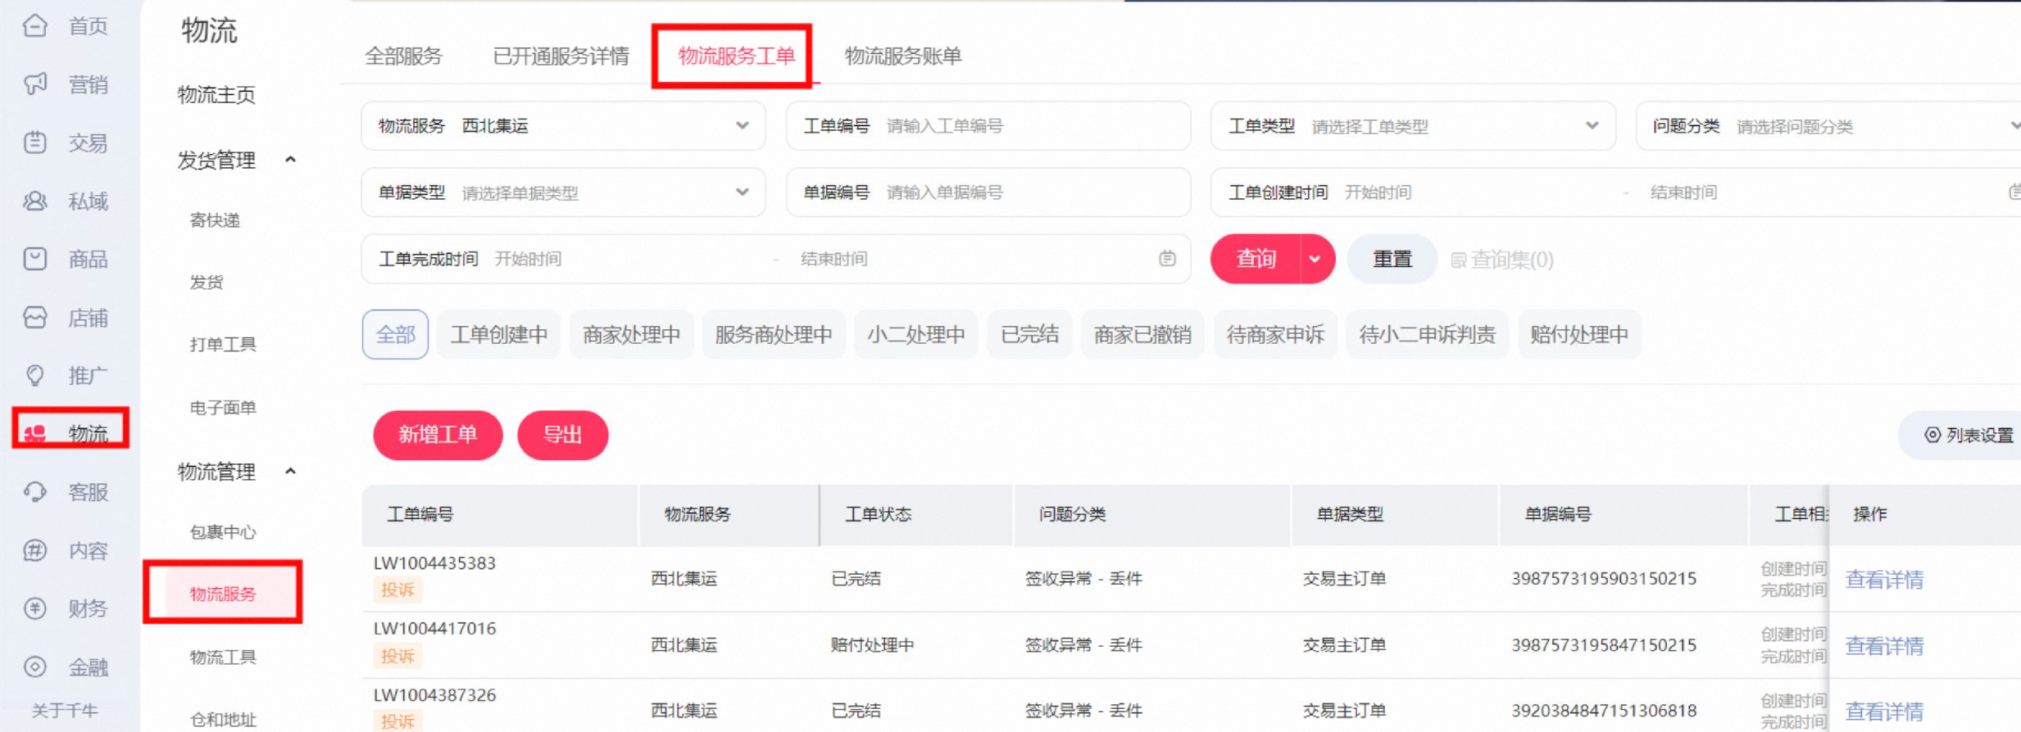Select the 全部 status filter
The image size is (2021, 732).
tap(395, 334)
